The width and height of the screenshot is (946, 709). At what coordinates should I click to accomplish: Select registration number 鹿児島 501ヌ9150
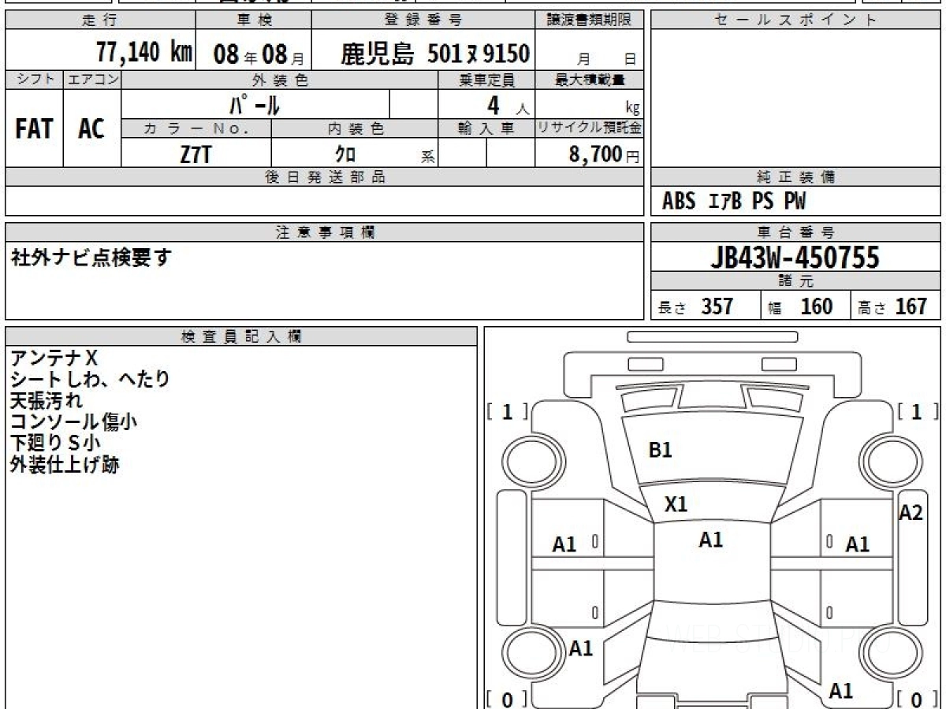435,54
